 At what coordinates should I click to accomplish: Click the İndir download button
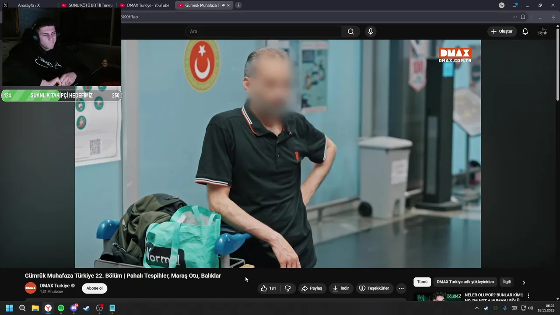pos(341,288)
